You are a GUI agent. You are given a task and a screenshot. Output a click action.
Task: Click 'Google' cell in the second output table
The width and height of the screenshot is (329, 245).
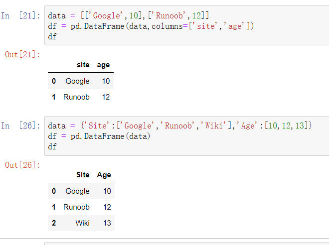(77, 191)
